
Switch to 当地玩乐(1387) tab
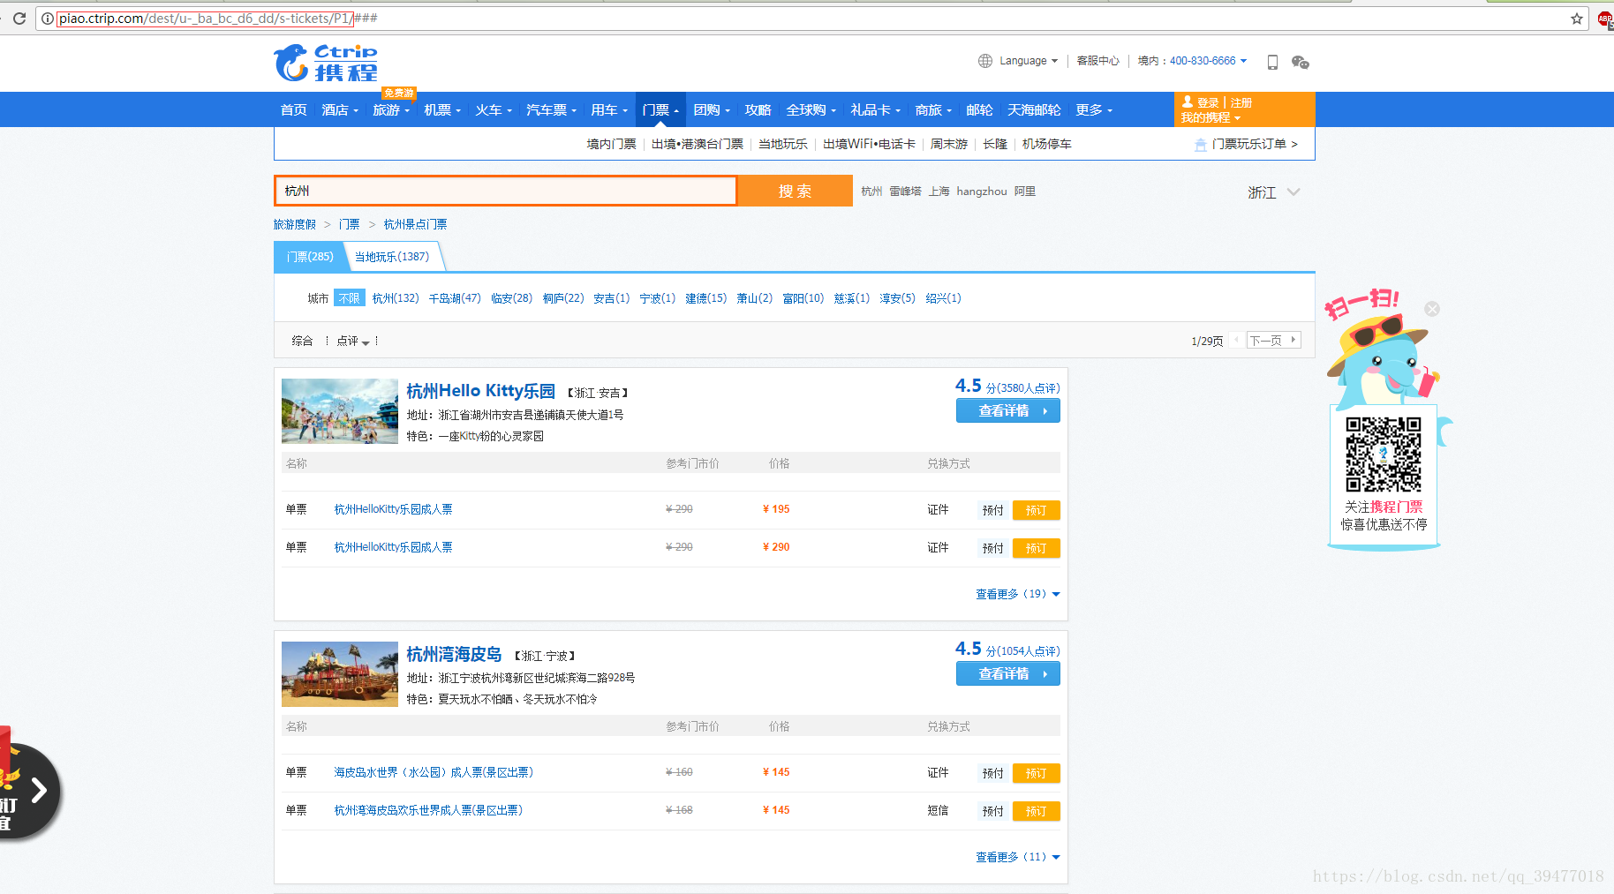pos(392,257)
